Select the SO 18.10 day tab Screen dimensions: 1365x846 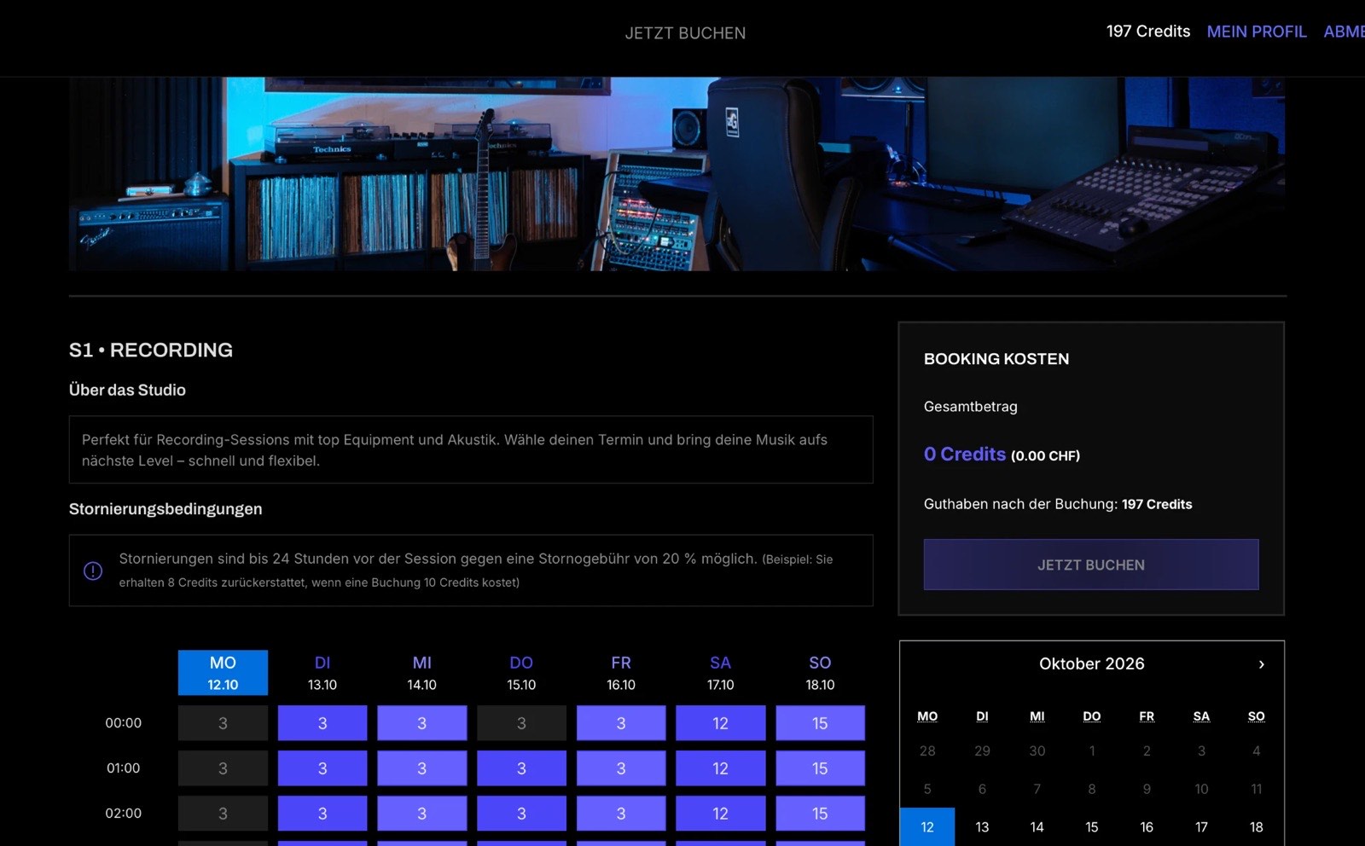point(820,673)
